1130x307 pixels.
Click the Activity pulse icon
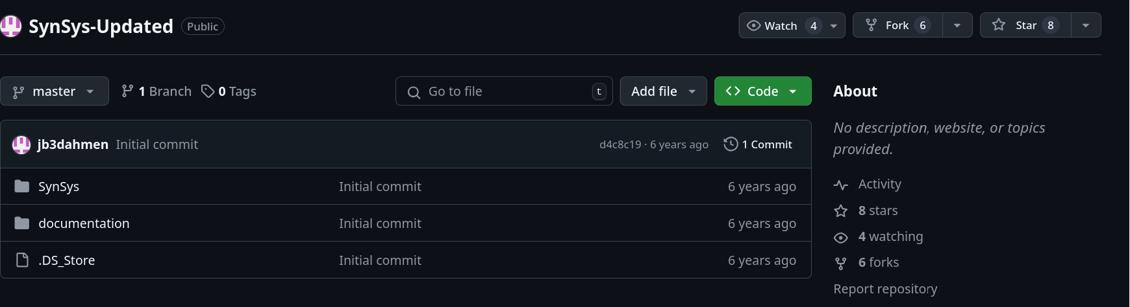(841, 185)
